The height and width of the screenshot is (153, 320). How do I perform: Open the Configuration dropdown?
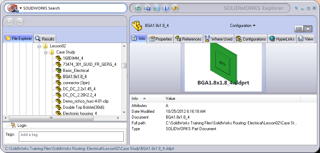pyautogui.click(x=243, y=26)
